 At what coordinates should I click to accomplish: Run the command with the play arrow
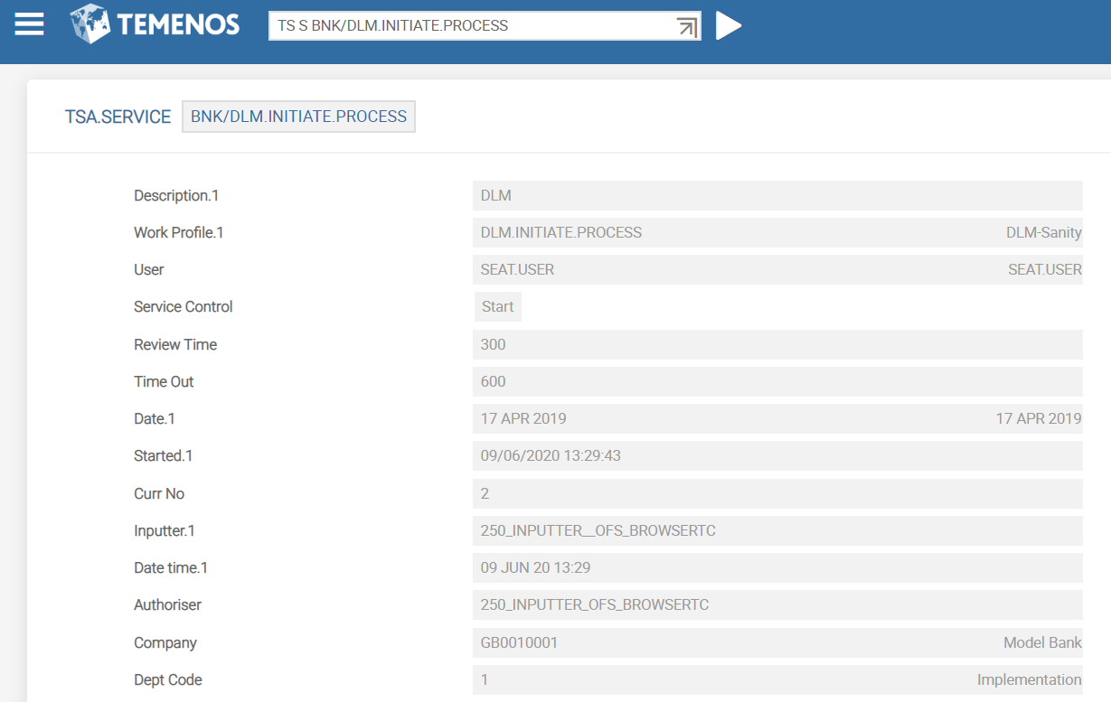(x=728, y=25)
